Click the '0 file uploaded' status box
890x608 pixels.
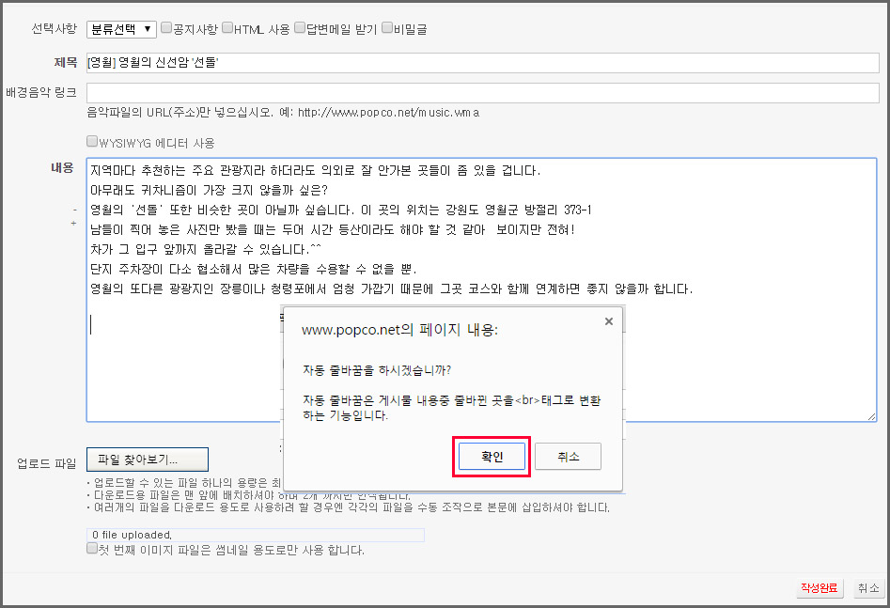pyautogui.click(x=255, y=535)
